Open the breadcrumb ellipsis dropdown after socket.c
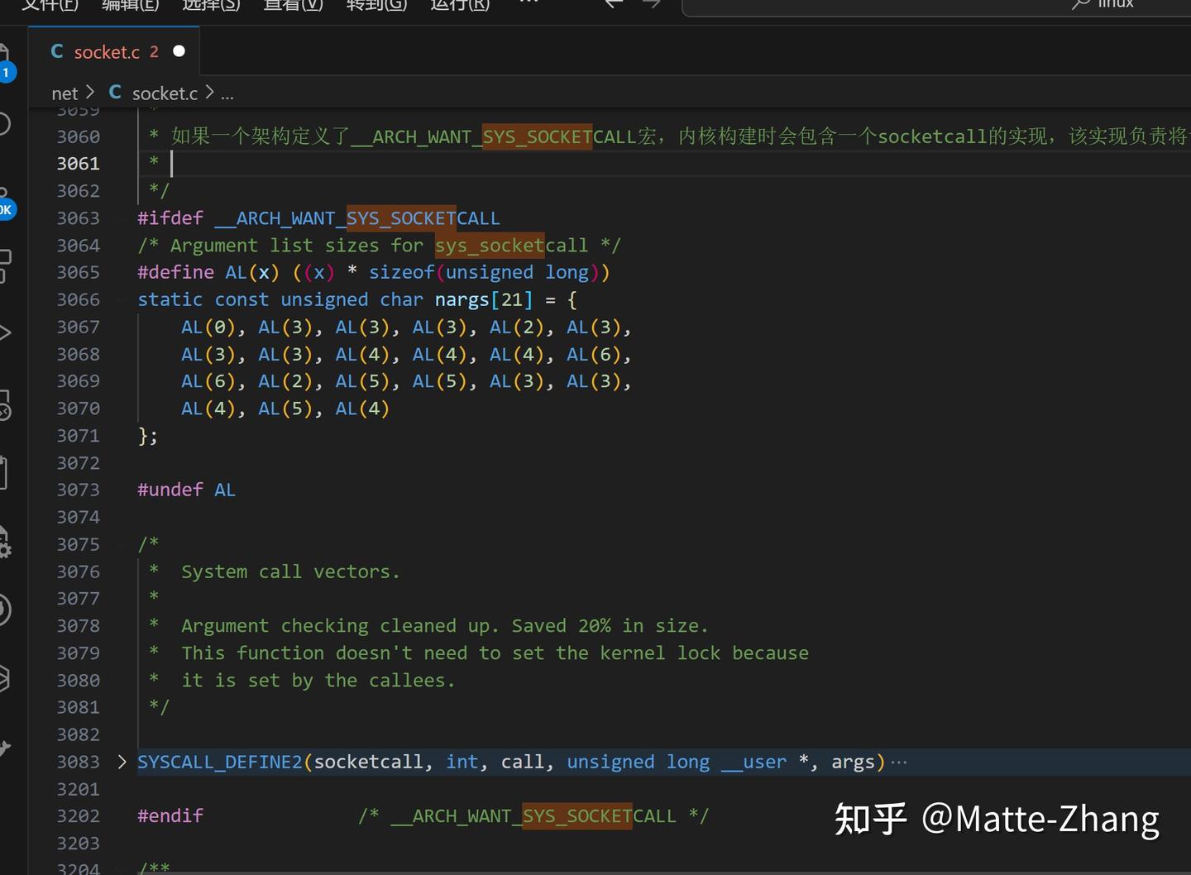The width and height of the screenshot is (1191, 875). point(227,93)
